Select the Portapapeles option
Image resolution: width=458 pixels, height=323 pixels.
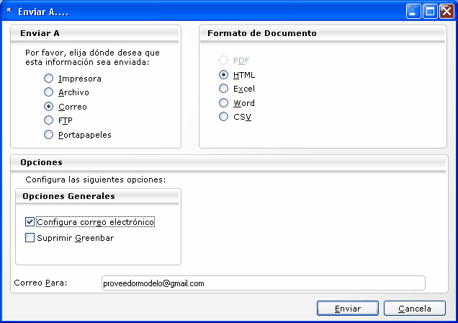(49, 135)
